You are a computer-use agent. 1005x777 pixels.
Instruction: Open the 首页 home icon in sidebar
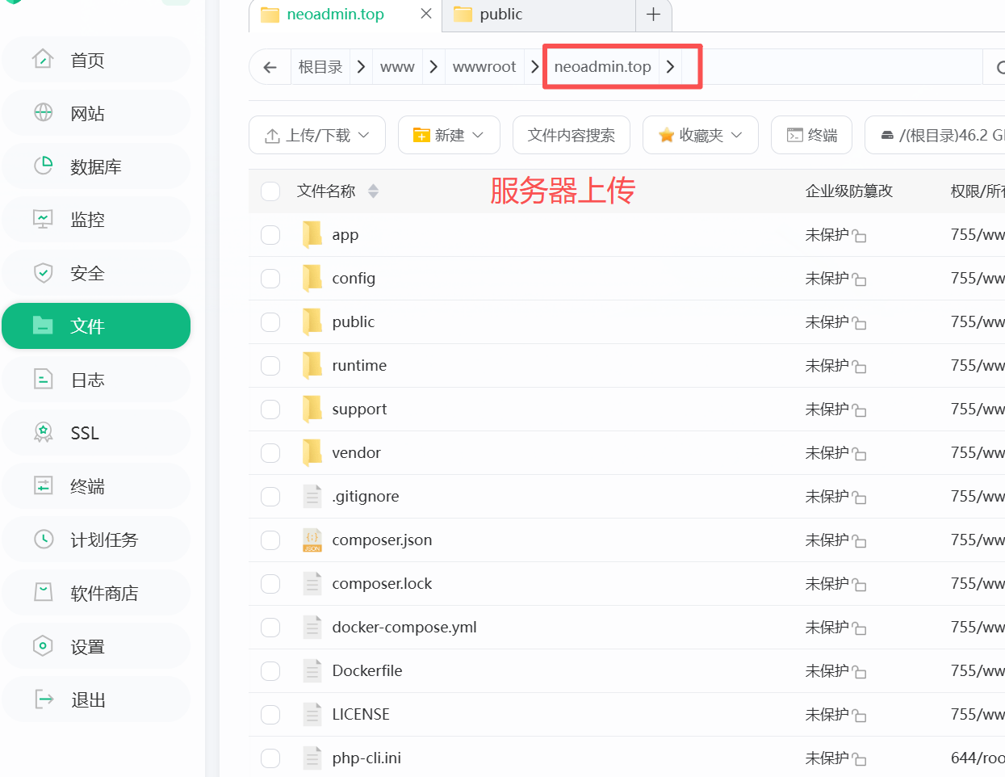click(44, 60)
